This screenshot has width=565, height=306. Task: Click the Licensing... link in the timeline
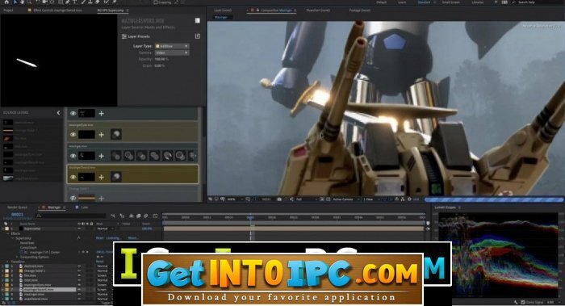click(113, 238)
